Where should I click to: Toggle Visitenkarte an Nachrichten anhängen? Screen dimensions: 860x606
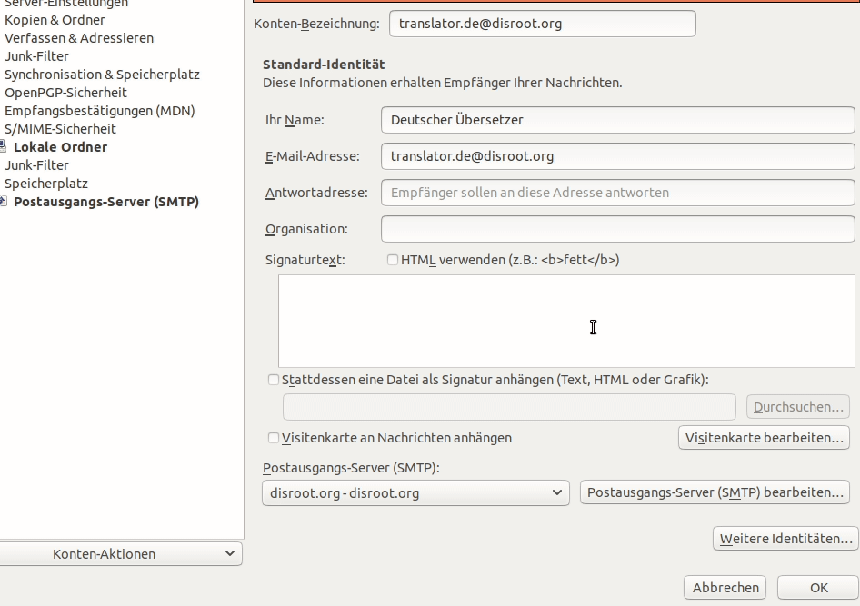click(274, 438)
